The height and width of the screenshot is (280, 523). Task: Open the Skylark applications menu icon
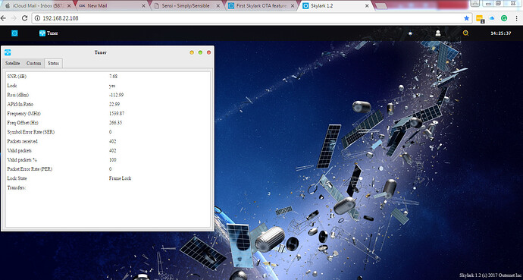14,33
